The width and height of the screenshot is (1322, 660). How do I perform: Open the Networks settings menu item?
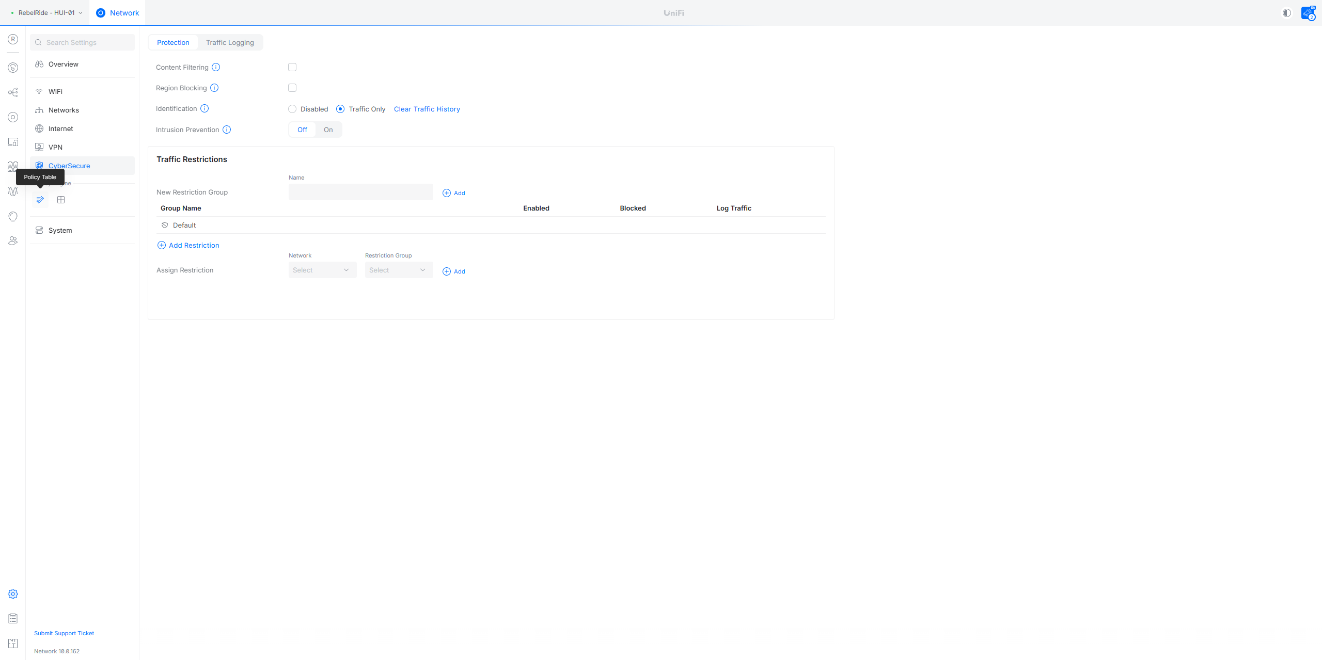pyautogui.click(x=64, y=110)
